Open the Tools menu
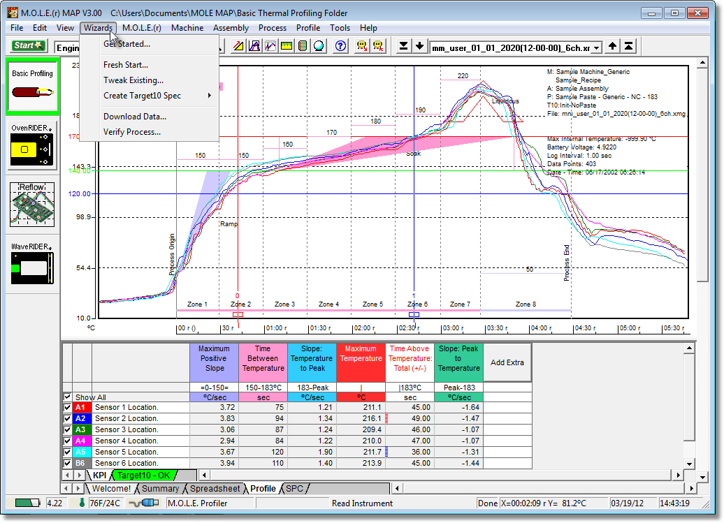 pos(340,28)
